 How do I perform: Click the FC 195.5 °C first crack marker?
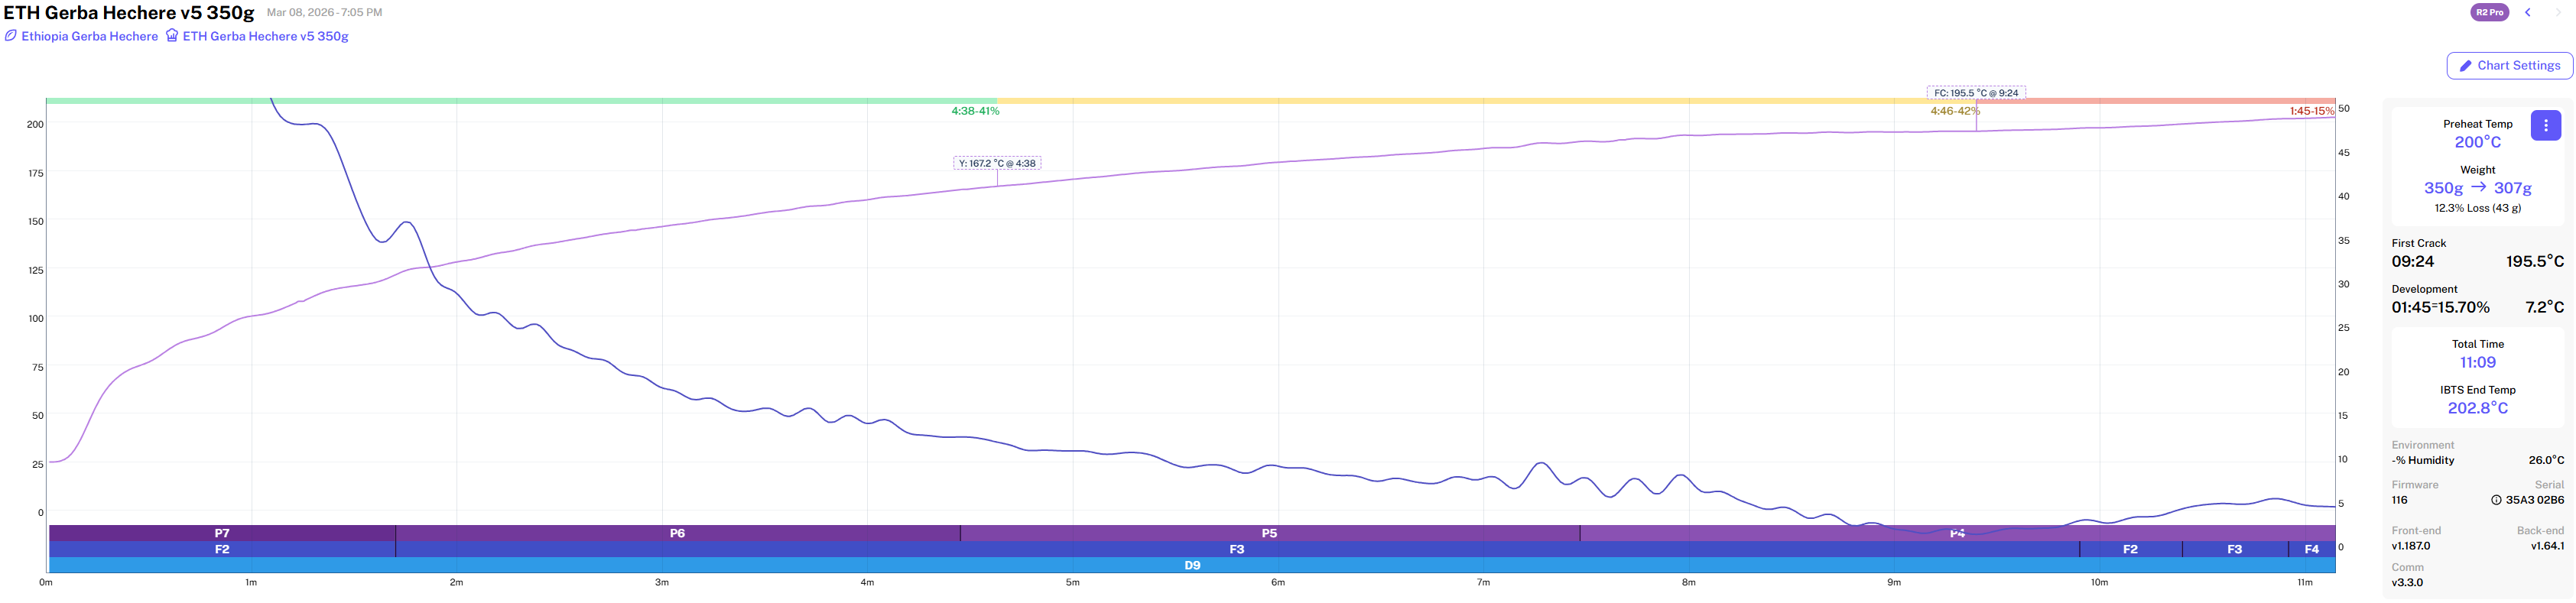click(1975, 93)
